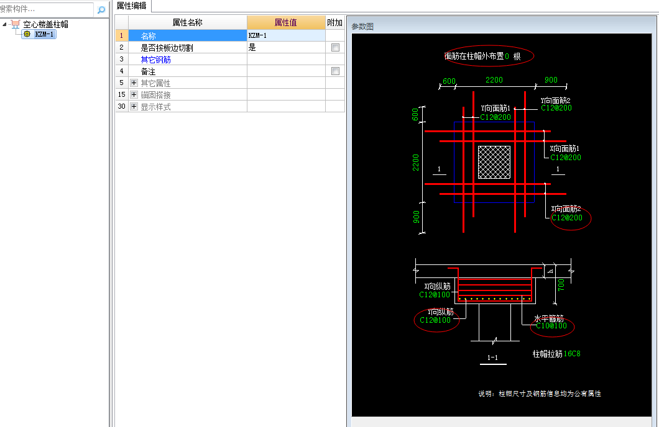The height and width of the screenshot is (427, 659).
Task: Edit Y向纵筋 C12@100 value
Action: tap(435, 320)
